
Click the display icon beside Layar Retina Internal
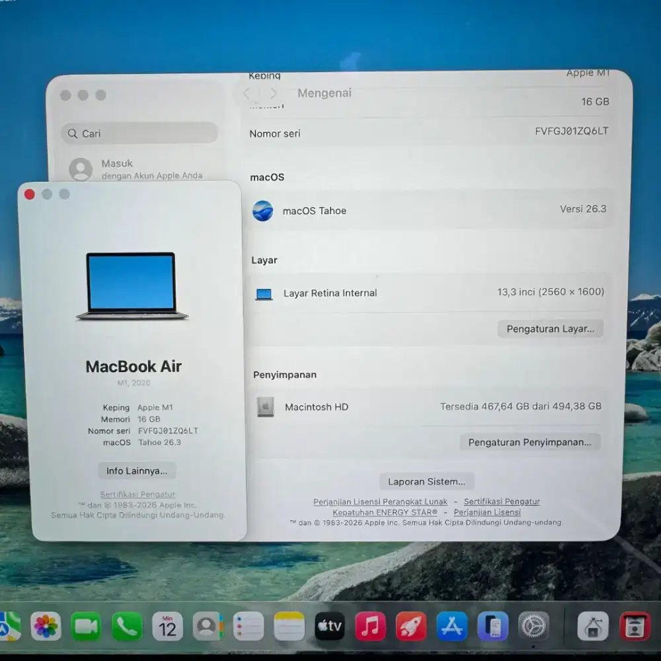(x=264, y=293)
